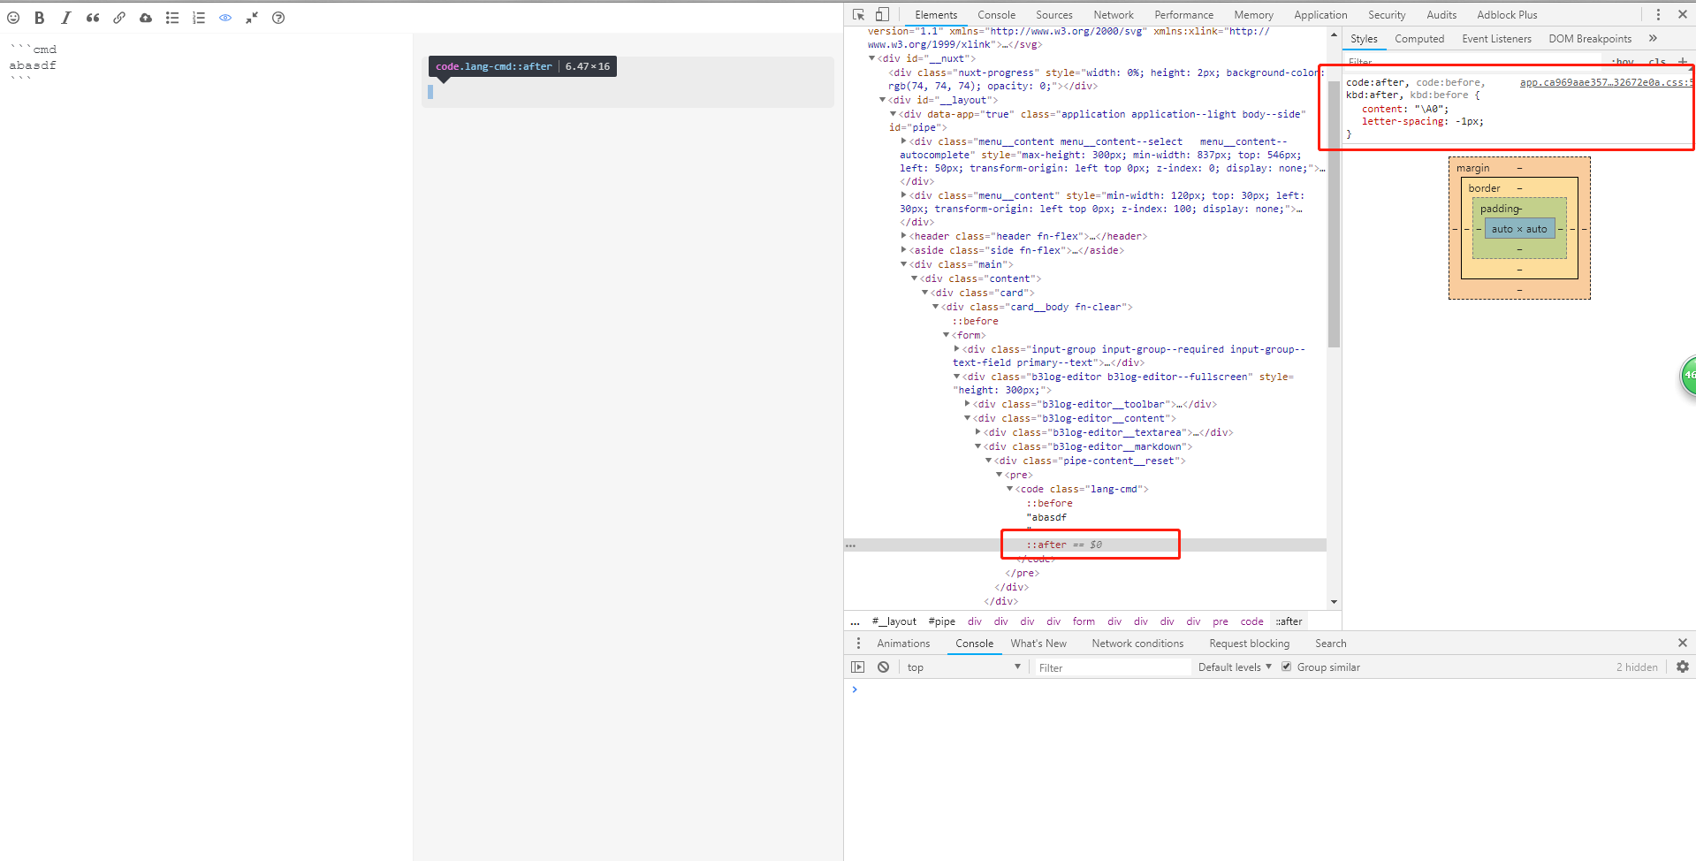This screenshot has height=861, width=1696.
Task: Exit fullscreen with the compress arrows icon
Action: tap(252, 18)
